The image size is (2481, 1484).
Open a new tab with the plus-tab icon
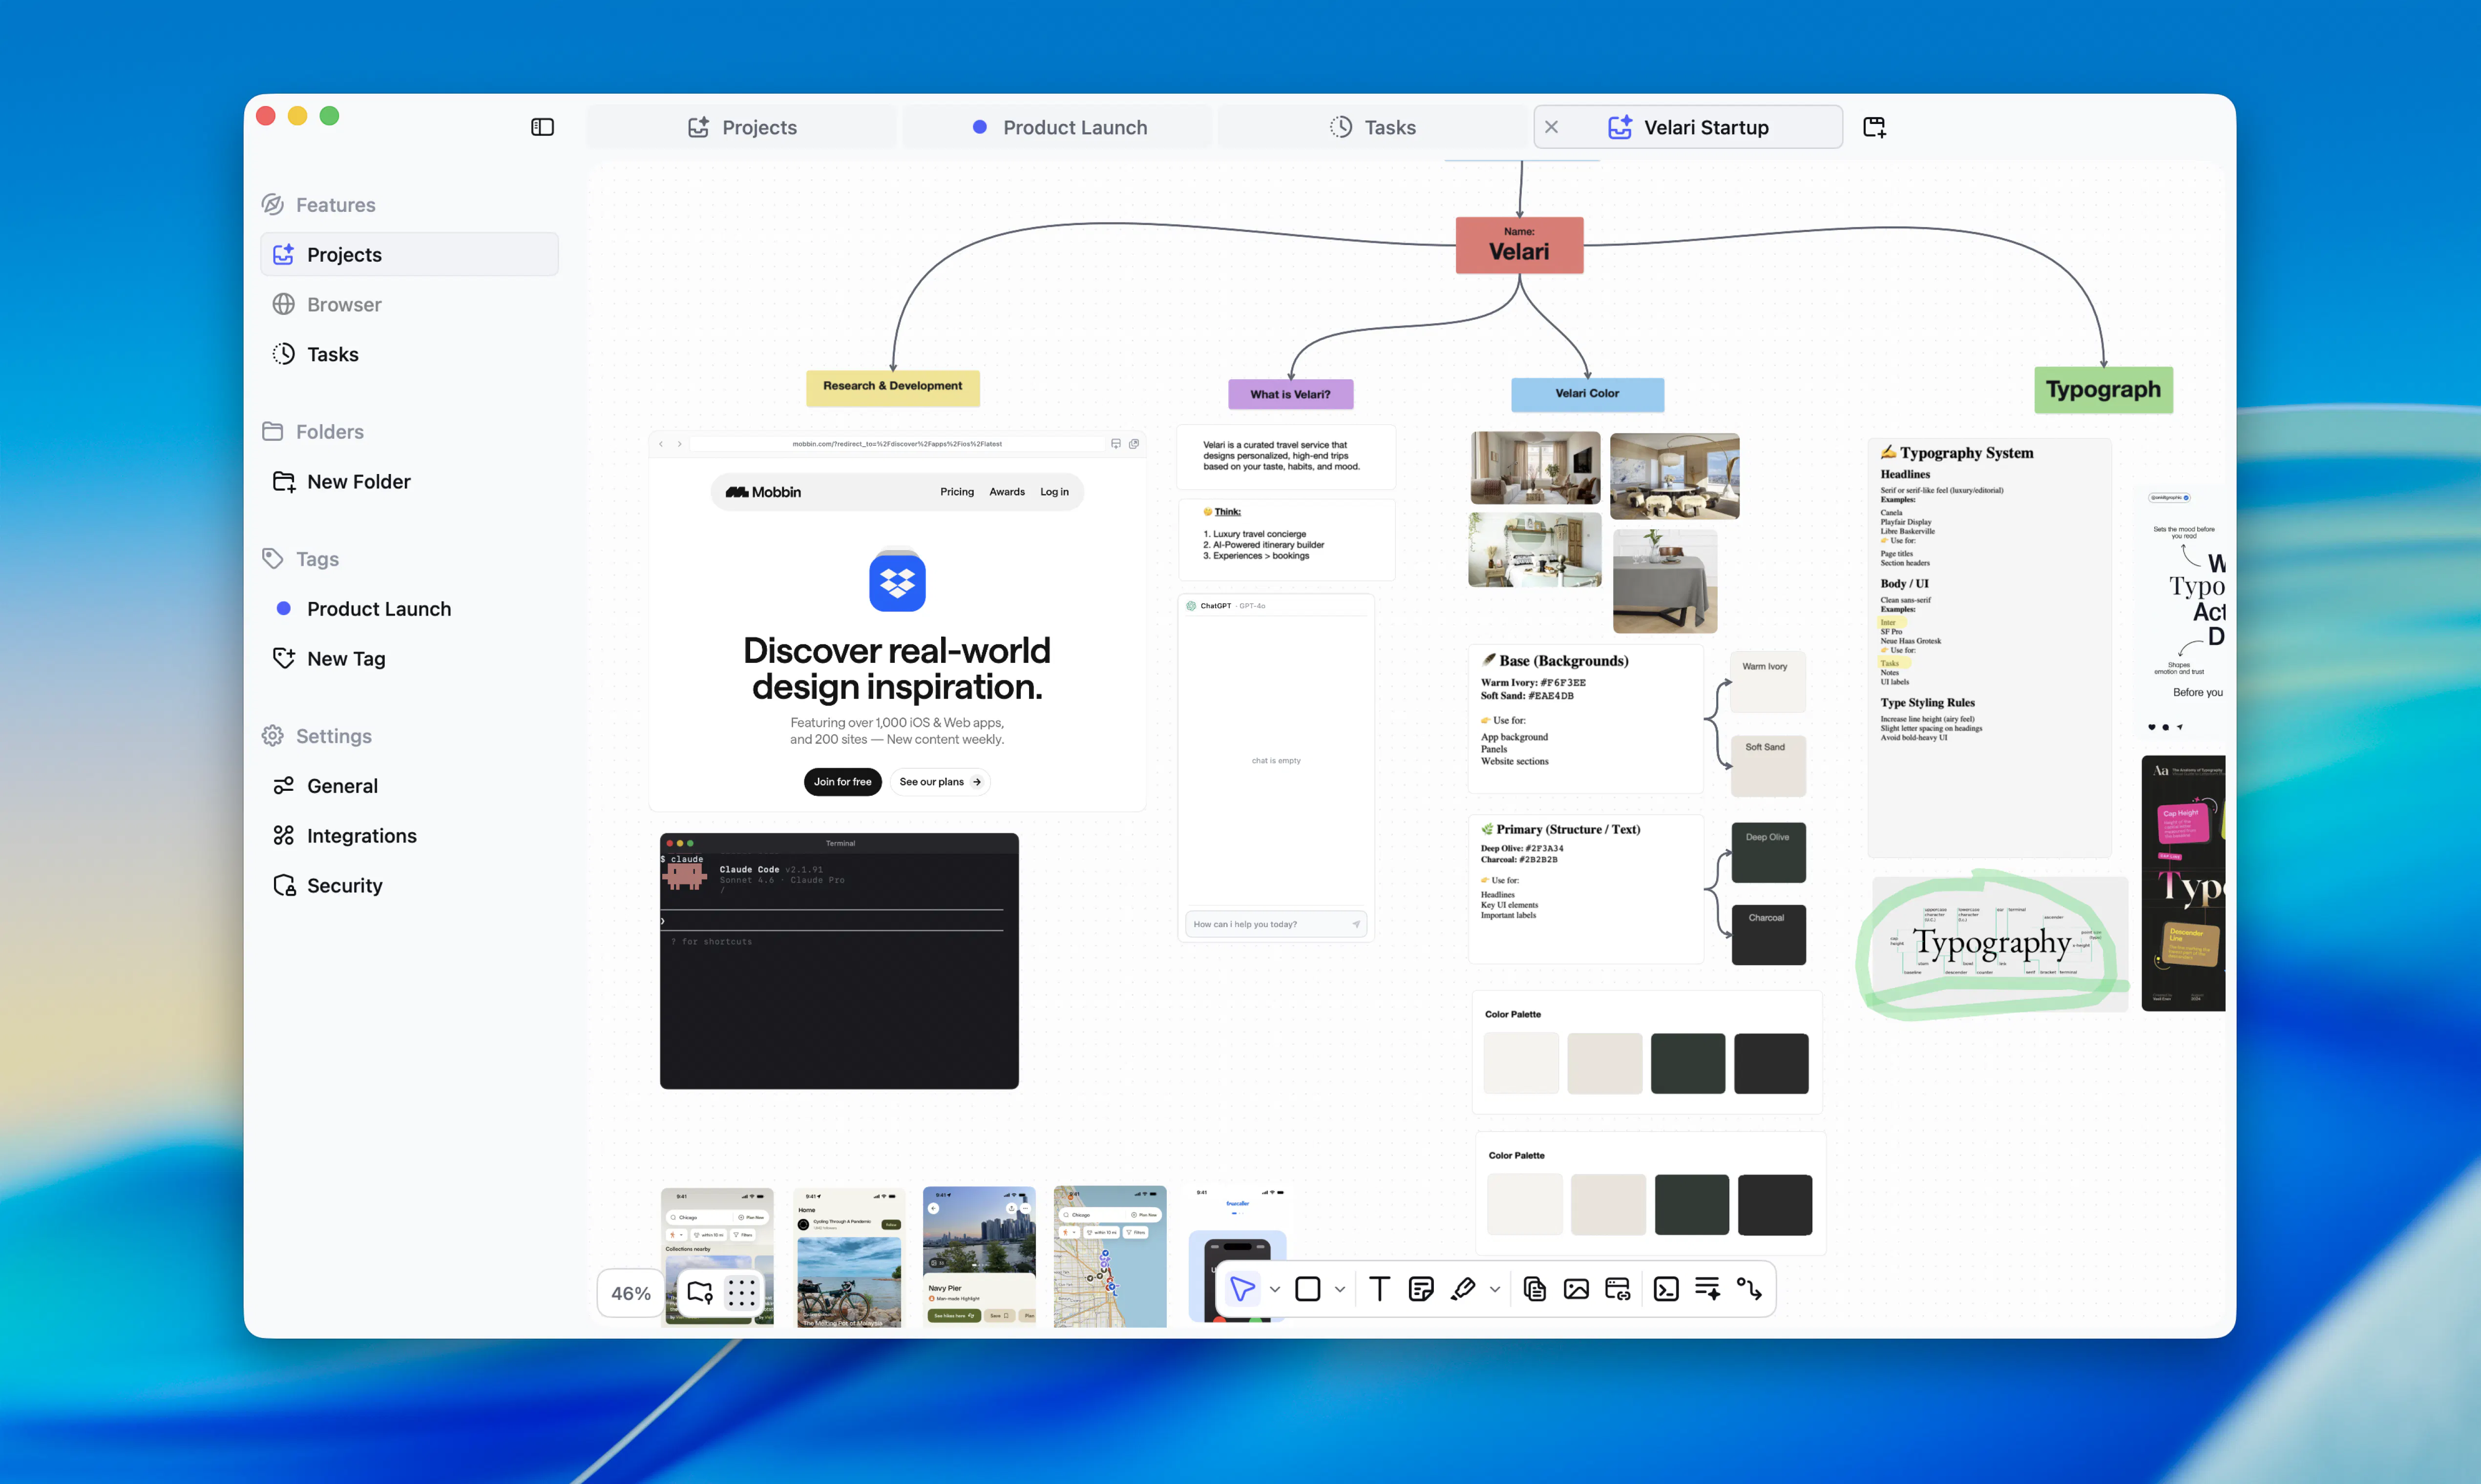point(1875,127)
